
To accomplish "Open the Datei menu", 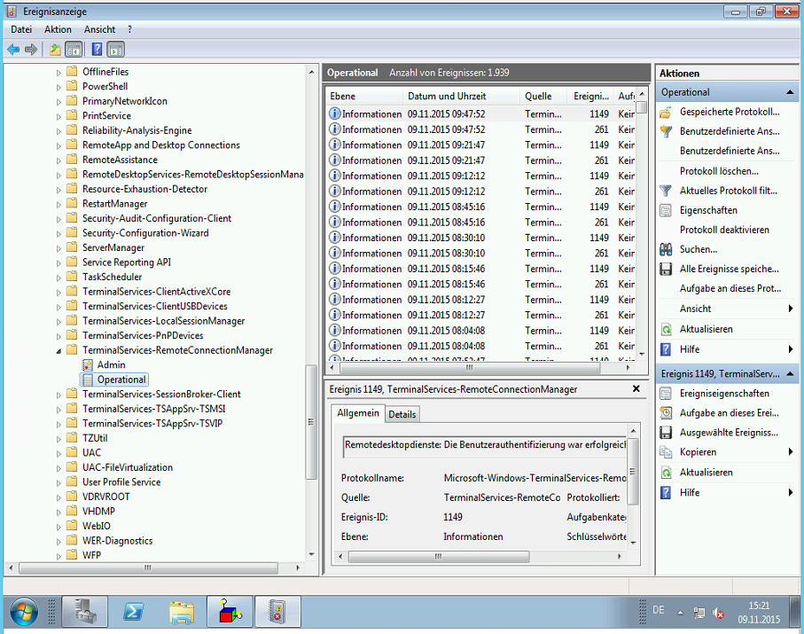I will pyautogui.click(x=21, y=29).
